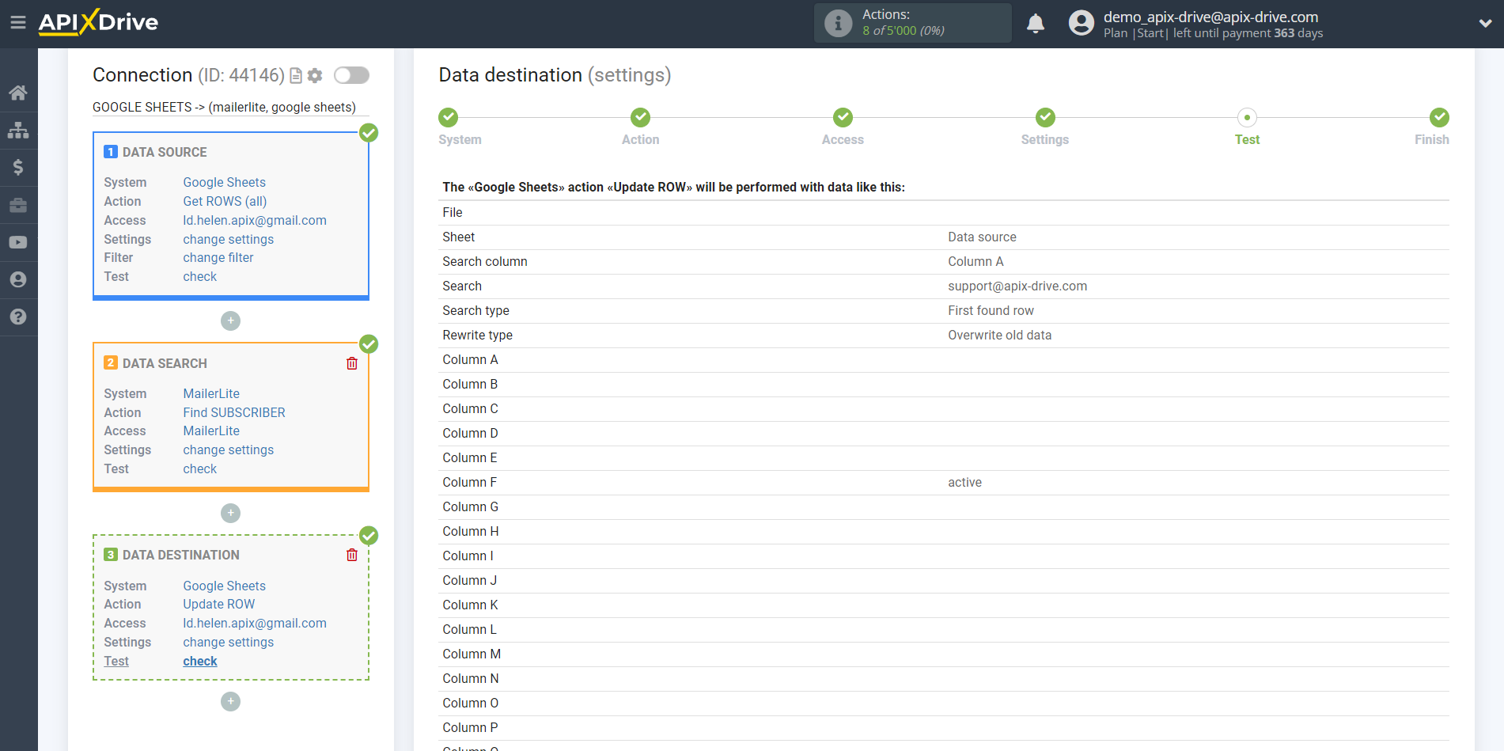Image resolution: width=1504 pixels, height=751 pixels.
Task: Add block below Data Search
Action: click(x=230, y=513)
